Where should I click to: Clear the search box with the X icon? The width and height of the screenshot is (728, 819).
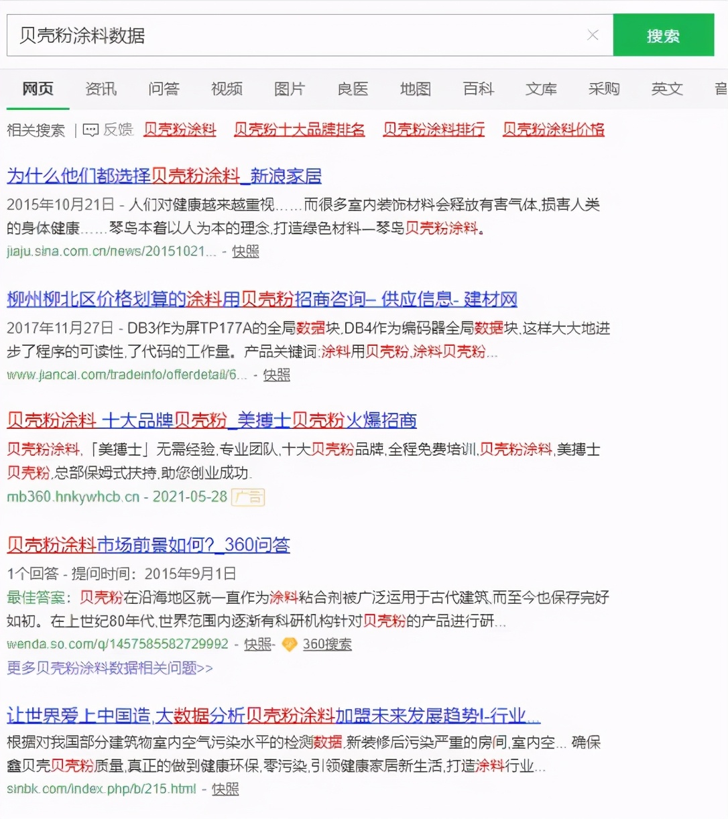click(x=593, y=36)
